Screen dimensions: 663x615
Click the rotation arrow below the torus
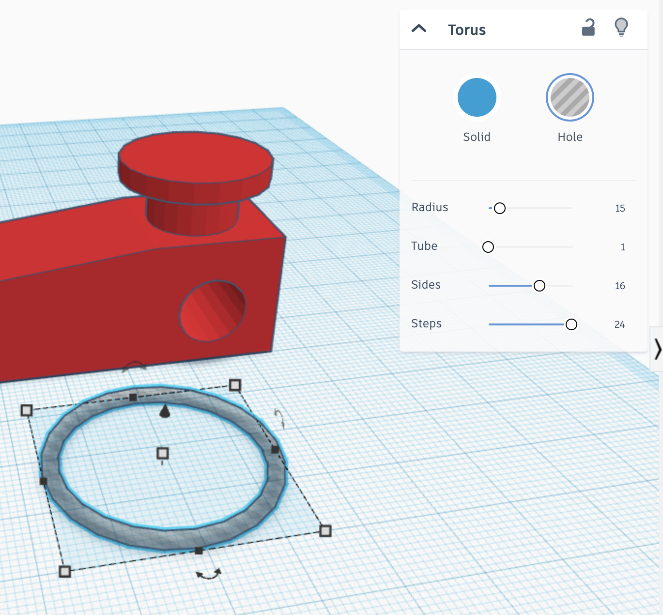[x=209, y=574]
